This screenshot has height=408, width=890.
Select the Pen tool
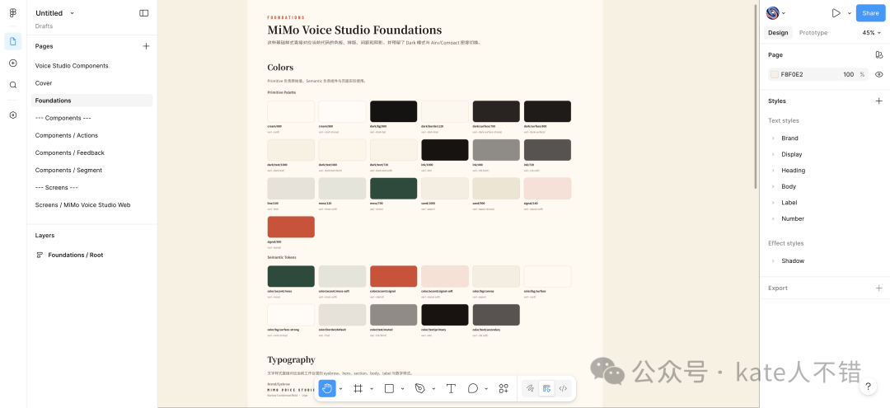[x=420, y=388]
